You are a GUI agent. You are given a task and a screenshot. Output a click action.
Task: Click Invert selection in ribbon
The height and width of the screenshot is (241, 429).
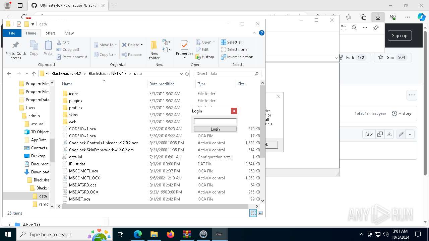click(237, 57)
